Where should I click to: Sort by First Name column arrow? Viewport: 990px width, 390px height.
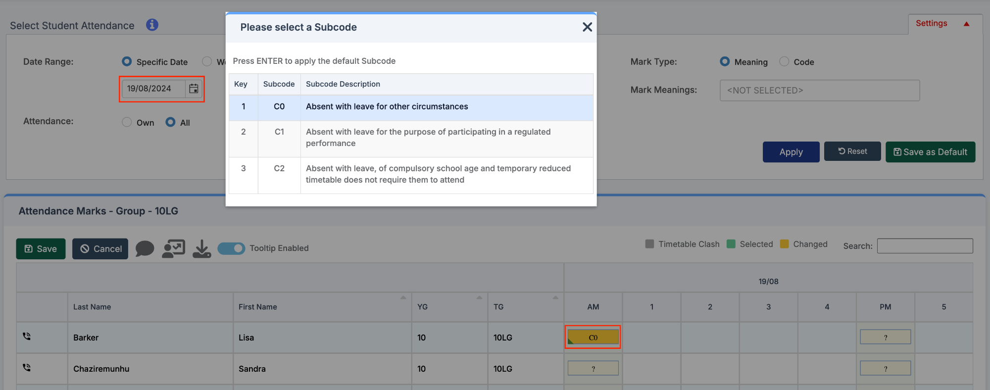click(x=403, y=297)
